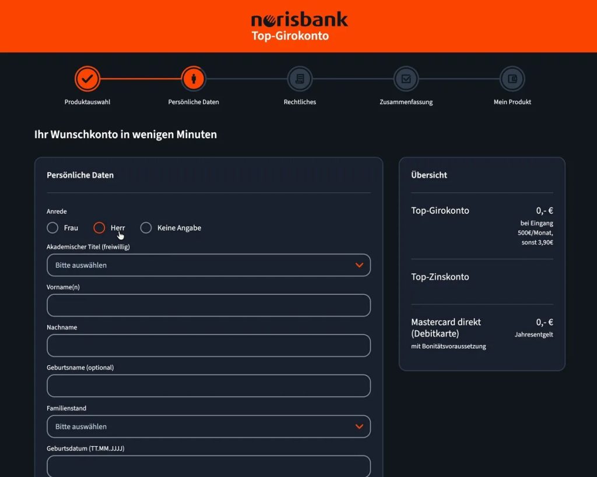Screen dimensions: 597x477
Task: Go to the Rechtliches step label
Action: [x=300, y=102]
